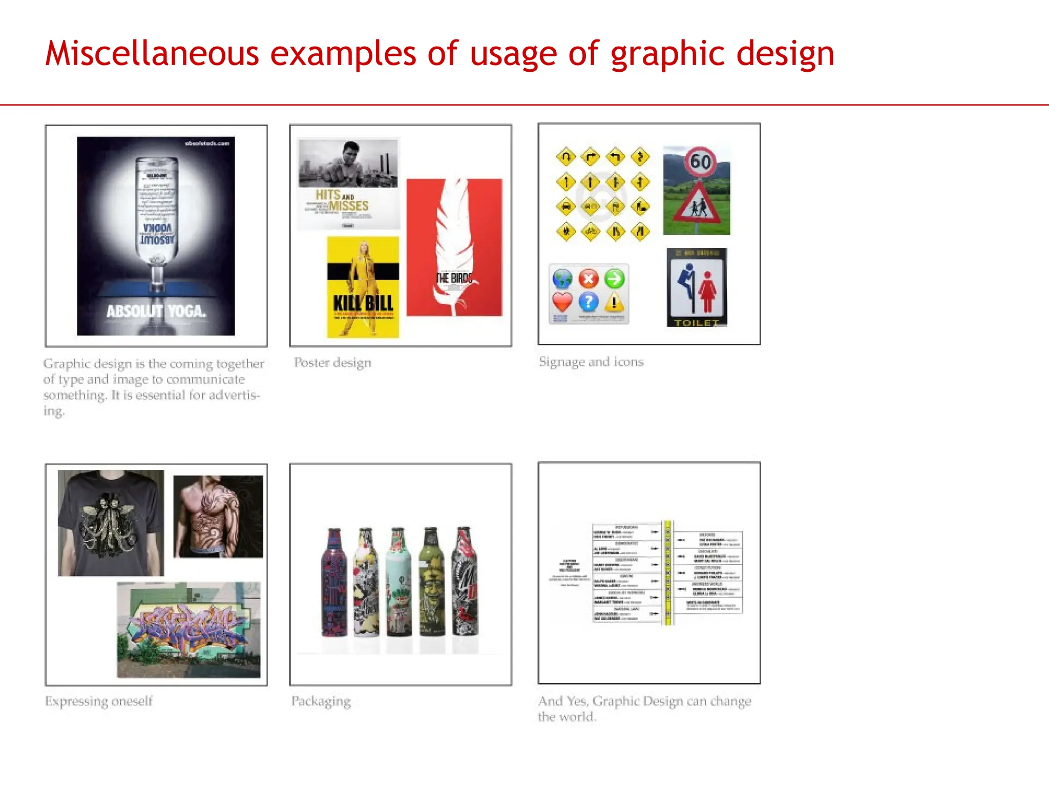Click the red X cancel icon
The image size is (1049, 787).
589,279
